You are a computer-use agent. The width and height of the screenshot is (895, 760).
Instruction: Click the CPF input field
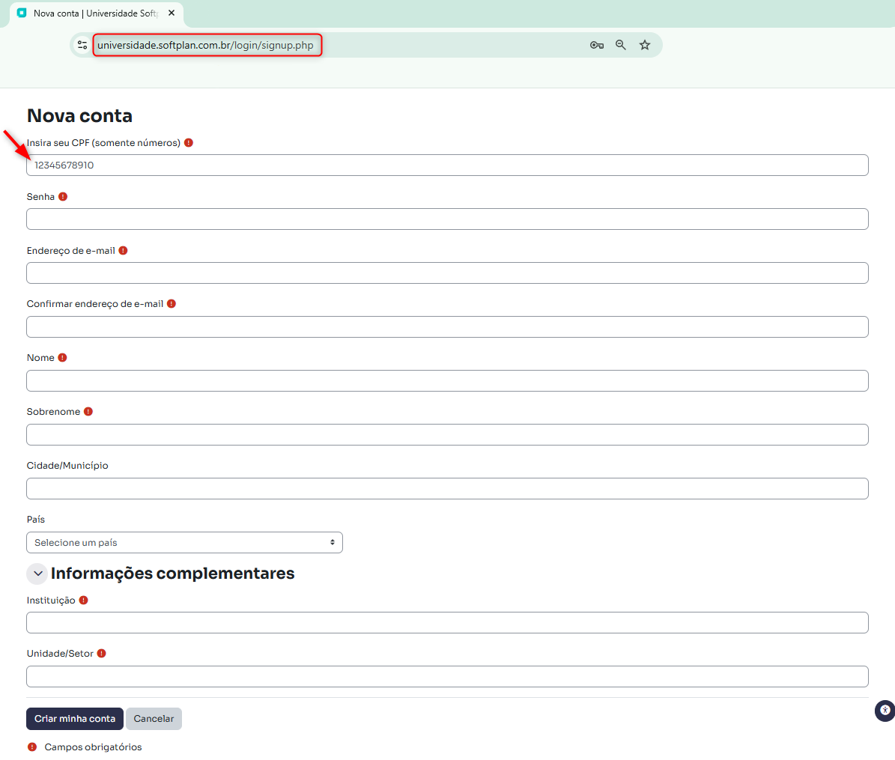[447, 165]
